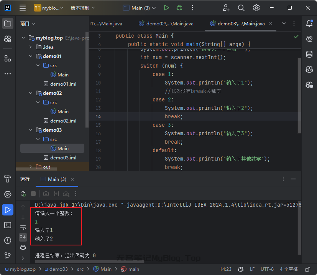Open the Terminal tool window
This screenshot has height=275, width=317.
pos(8,225)
